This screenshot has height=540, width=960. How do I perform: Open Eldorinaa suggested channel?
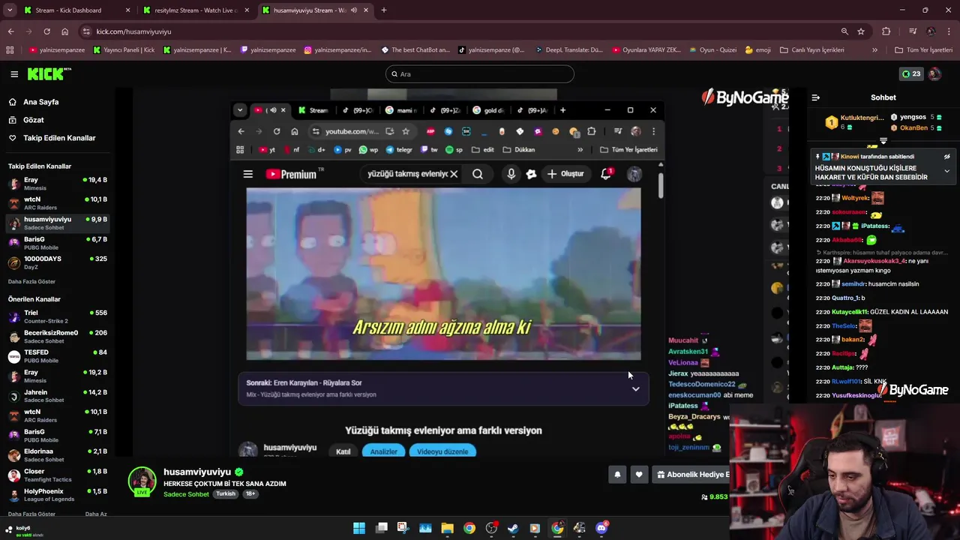(x=57, y=455)
